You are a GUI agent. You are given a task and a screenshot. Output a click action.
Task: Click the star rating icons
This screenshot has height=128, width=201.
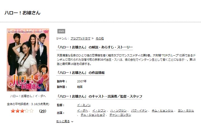click(22, 111)
